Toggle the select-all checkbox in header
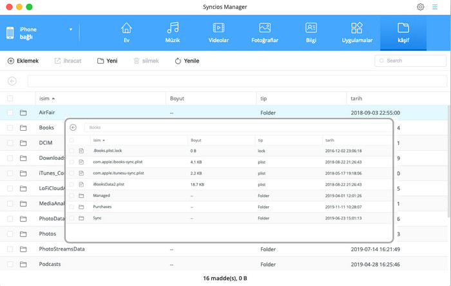This screenshot has width=451, height=286. point(10,99)
